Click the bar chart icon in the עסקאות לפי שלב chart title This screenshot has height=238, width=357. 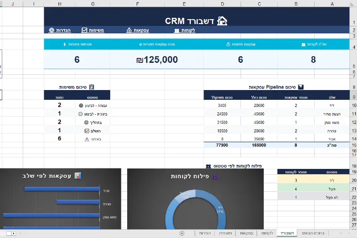78,176
